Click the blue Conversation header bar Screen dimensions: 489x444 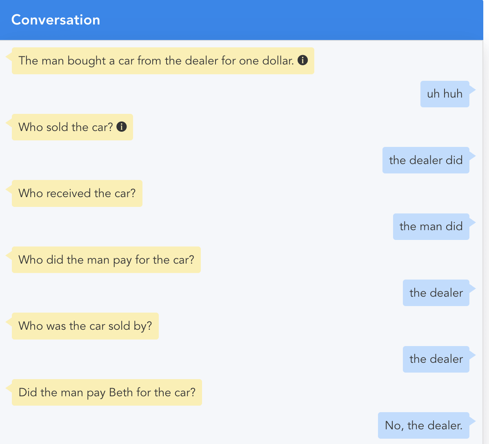(286, 20)
